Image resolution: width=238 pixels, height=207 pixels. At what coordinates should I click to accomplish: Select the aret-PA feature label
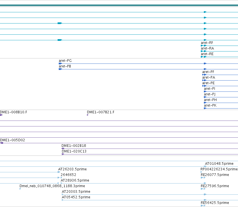(209, 77)
